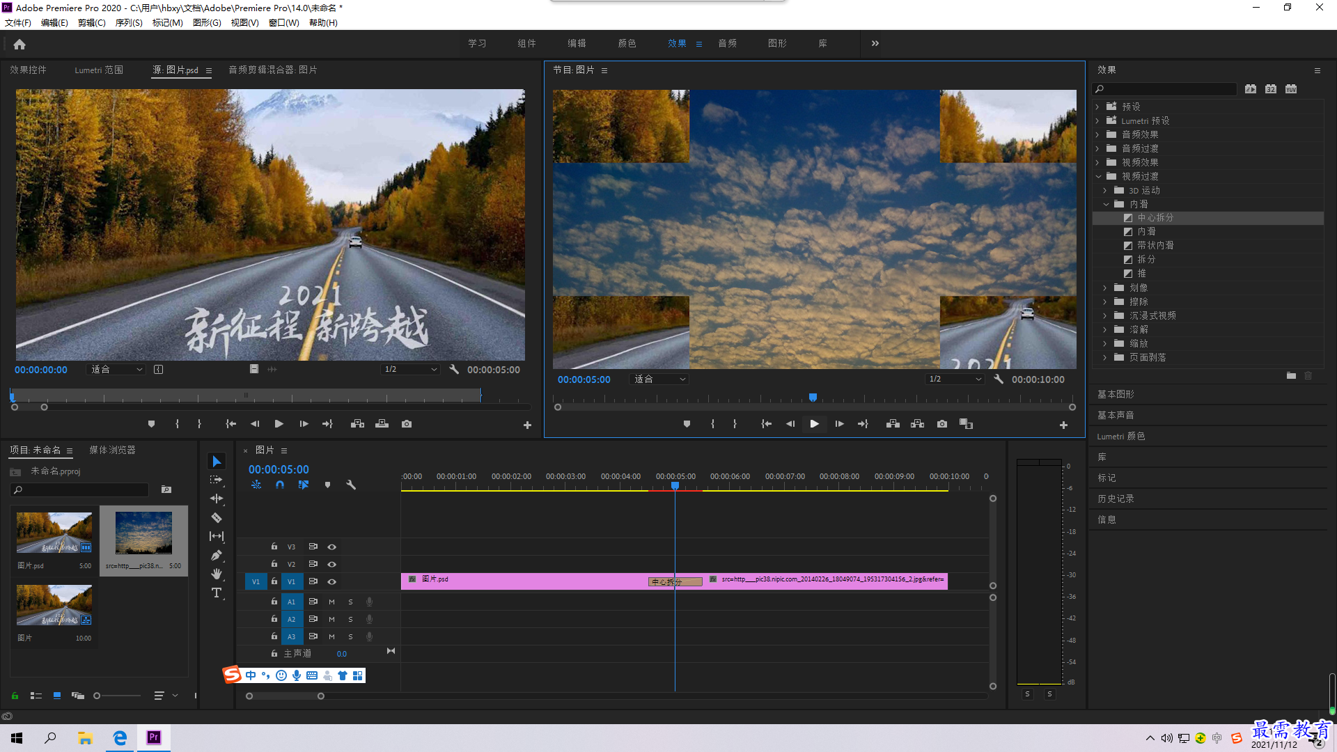Open Source monitor 适合 zoom dropdown
The height and width of the screenshot is (752, 1337).
click(x=116, y=369)
